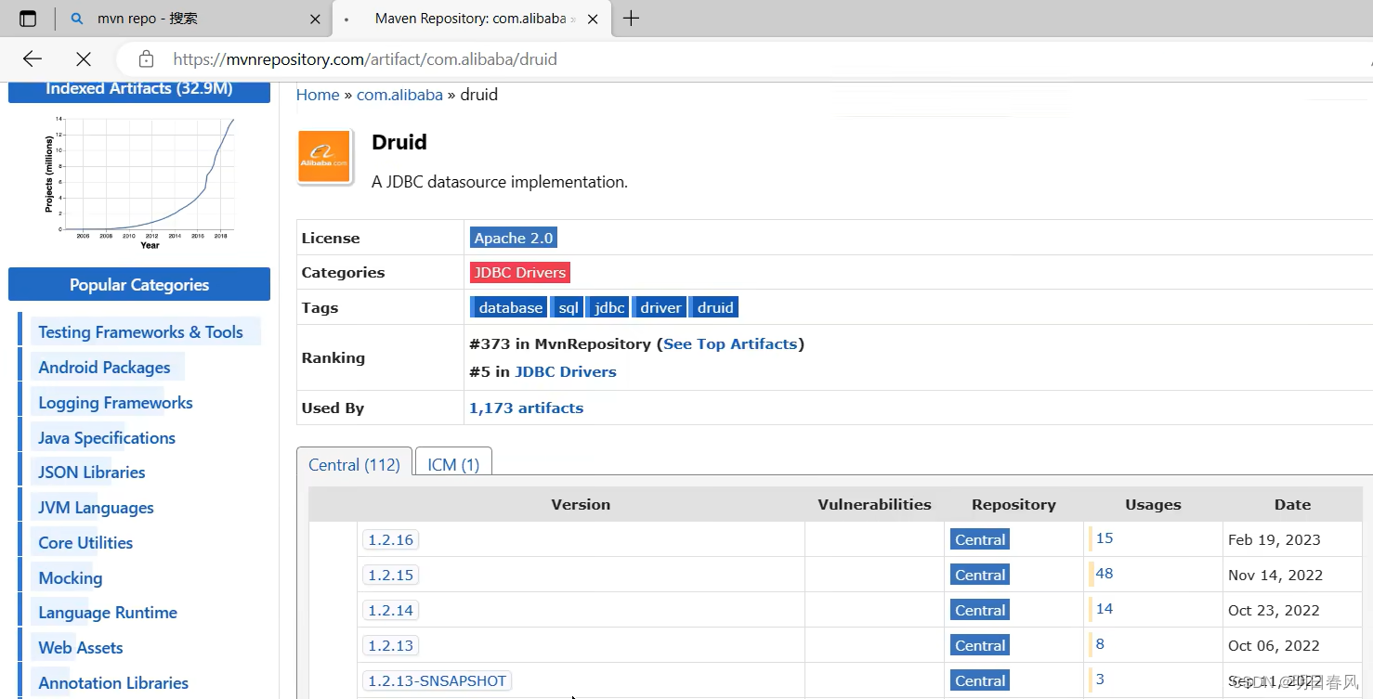Image resolution: width=1373 pixels, height=699 pixels.
Task: Open Java Specifications category
Action: coord(107,438)
